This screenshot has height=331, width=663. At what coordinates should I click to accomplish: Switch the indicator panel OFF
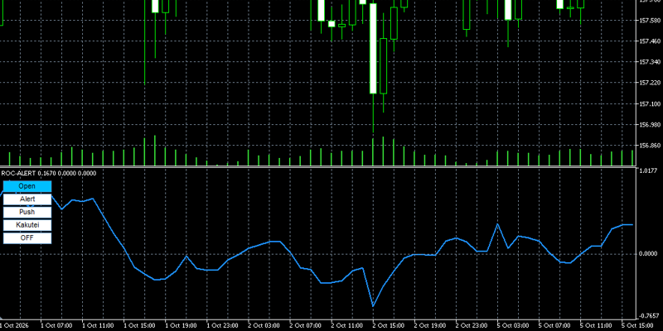tap(27, 238)
